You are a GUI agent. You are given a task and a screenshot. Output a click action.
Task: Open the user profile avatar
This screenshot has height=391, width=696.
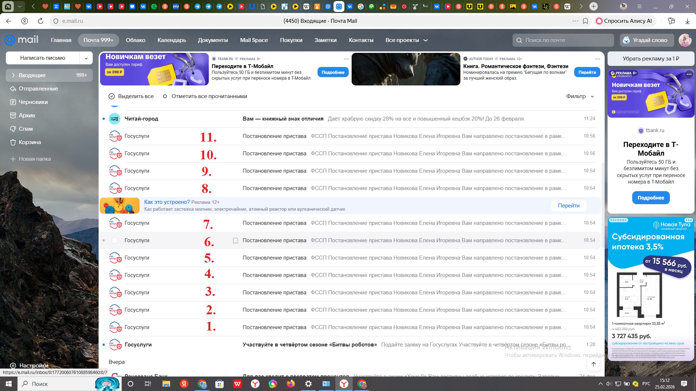coord(685,40)
